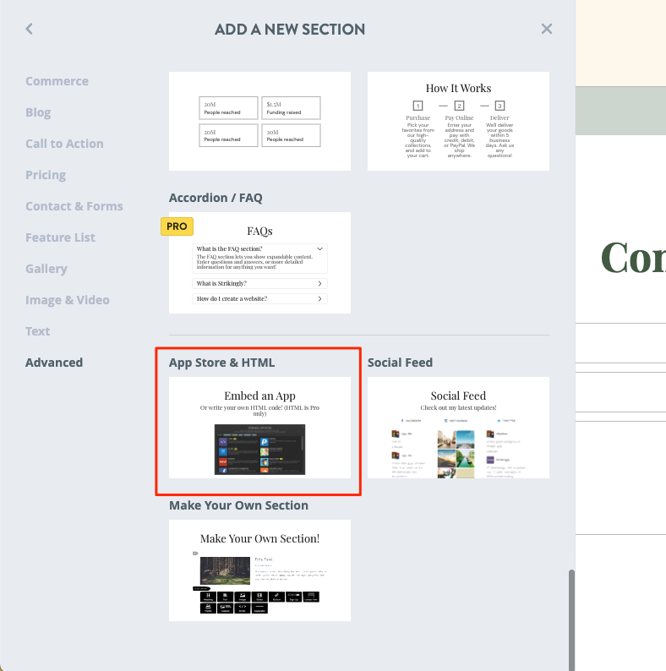Image resolution: width=666 pixels, height=671 pixels.
Task: Add the How It Works section
Action: (458, 121)
